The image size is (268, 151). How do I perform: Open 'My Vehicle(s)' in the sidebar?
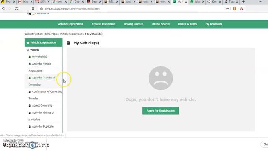pos(40,57)
